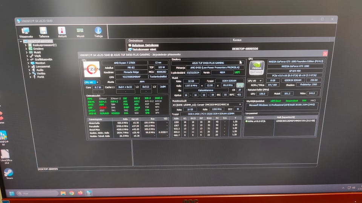
Task: Click the Nykyinen tietokone link
Action: 145,45
